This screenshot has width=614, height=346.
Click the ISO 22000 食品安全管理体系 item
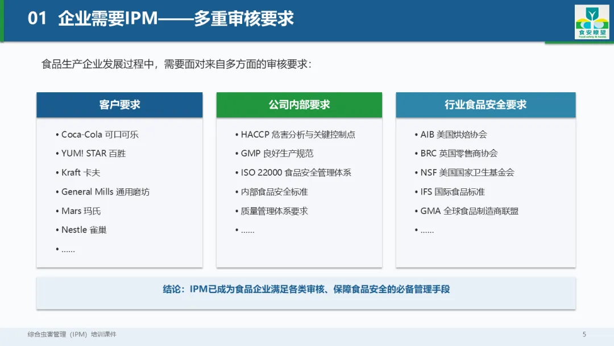(x=293, y=172)
